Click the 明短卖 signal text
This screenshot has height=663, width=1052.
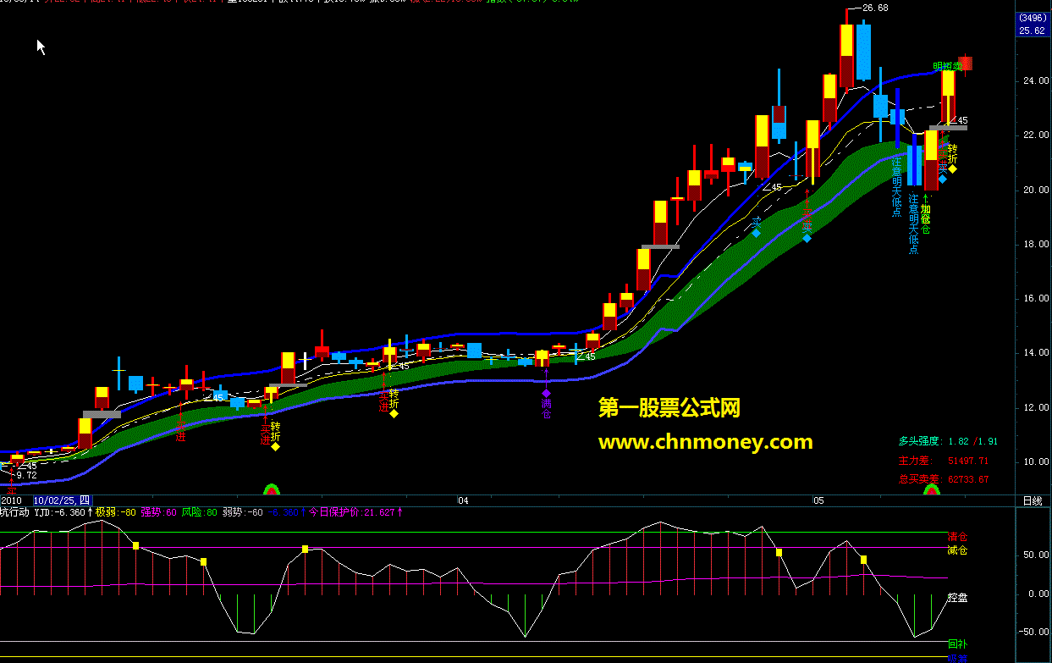[948, 65]
